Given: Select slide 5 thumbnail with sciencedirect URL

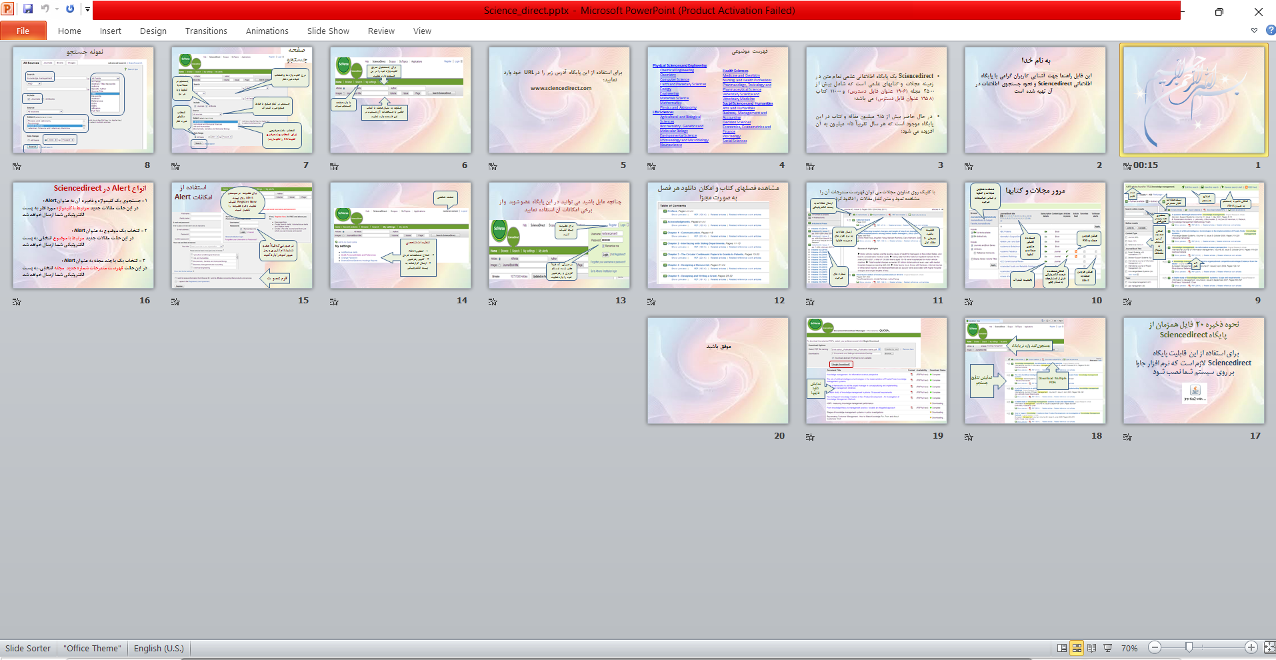Looking at the screenshot, I should pyautogui.click(x=559, y=100).
